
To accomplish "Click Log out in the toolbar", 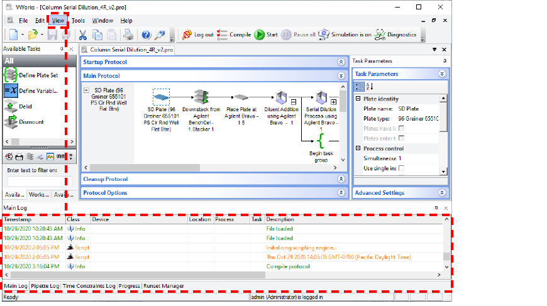I will [x=198, y=35].
